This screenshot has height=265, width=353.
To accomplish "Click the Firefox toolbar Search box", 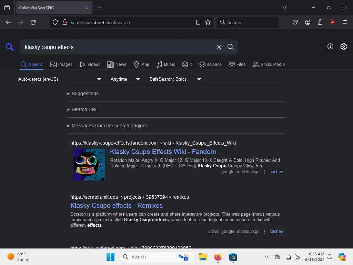I will coord(248,22).
